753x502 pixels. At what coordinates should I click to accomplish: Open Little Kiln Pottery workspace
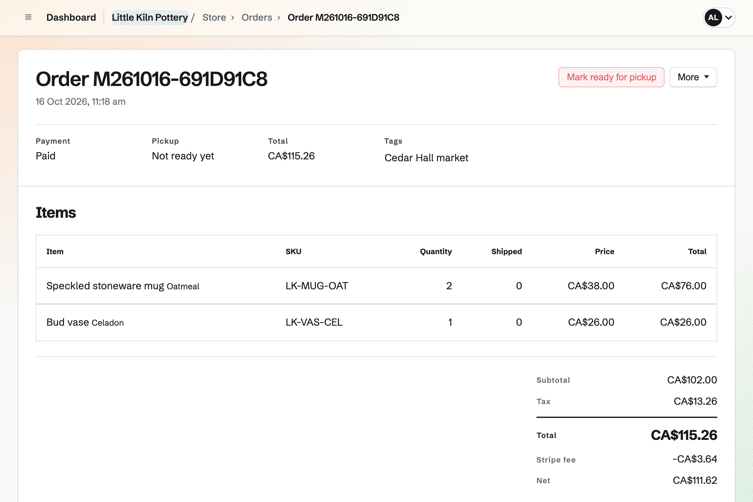pyautogui.click(x=150, y=18)
